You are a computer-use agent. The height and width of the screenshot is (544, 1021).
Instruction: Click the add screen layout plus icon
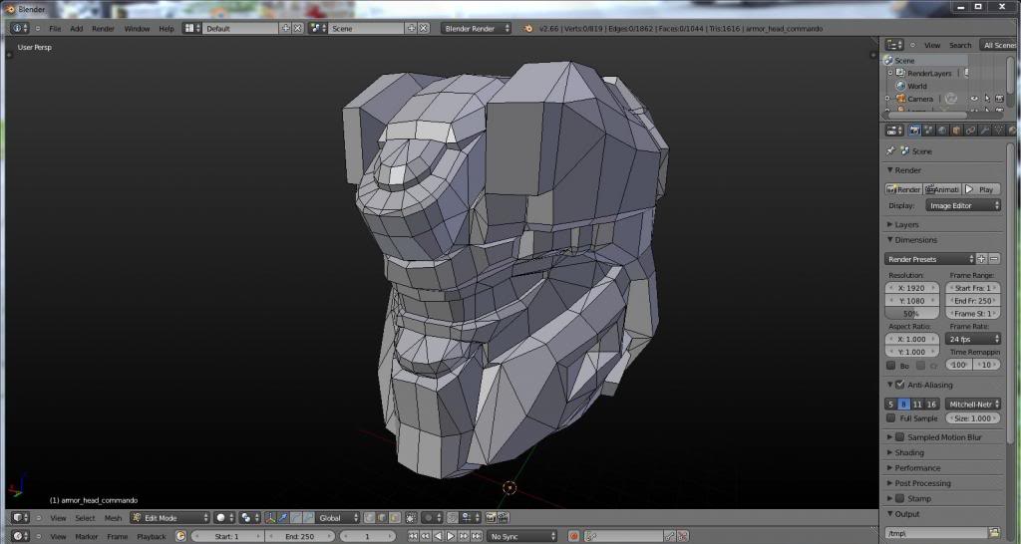click(x=285, y=28)
